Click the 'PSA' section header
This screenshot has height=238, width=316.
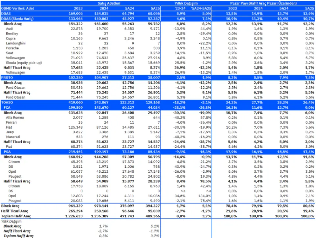(7, 152)
